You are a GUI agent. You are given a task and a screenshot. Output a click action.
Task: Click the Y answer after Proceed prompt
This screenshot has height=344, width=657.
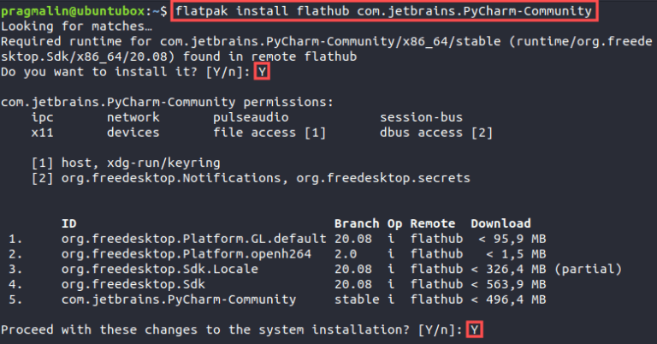pyautogui.click(x=474, y=329)
